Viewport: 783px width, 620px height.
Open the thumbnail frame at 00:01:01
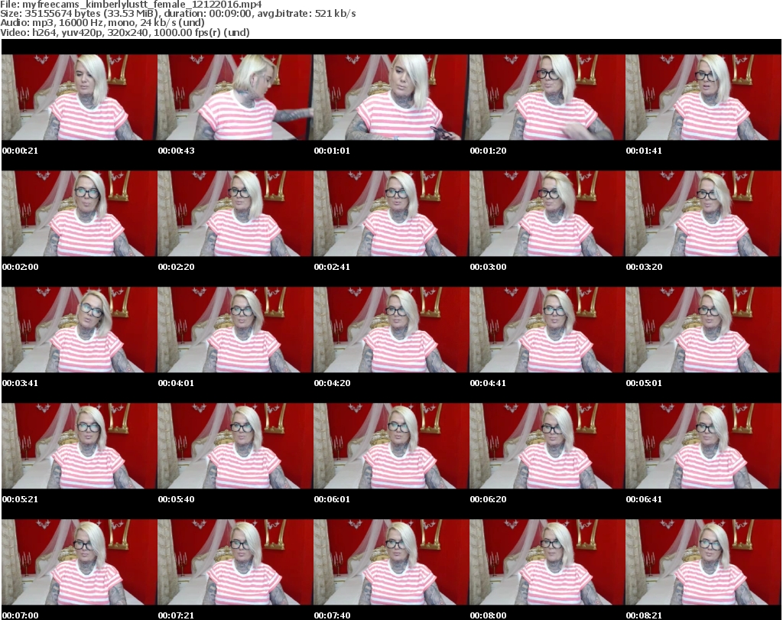(391, 97)
